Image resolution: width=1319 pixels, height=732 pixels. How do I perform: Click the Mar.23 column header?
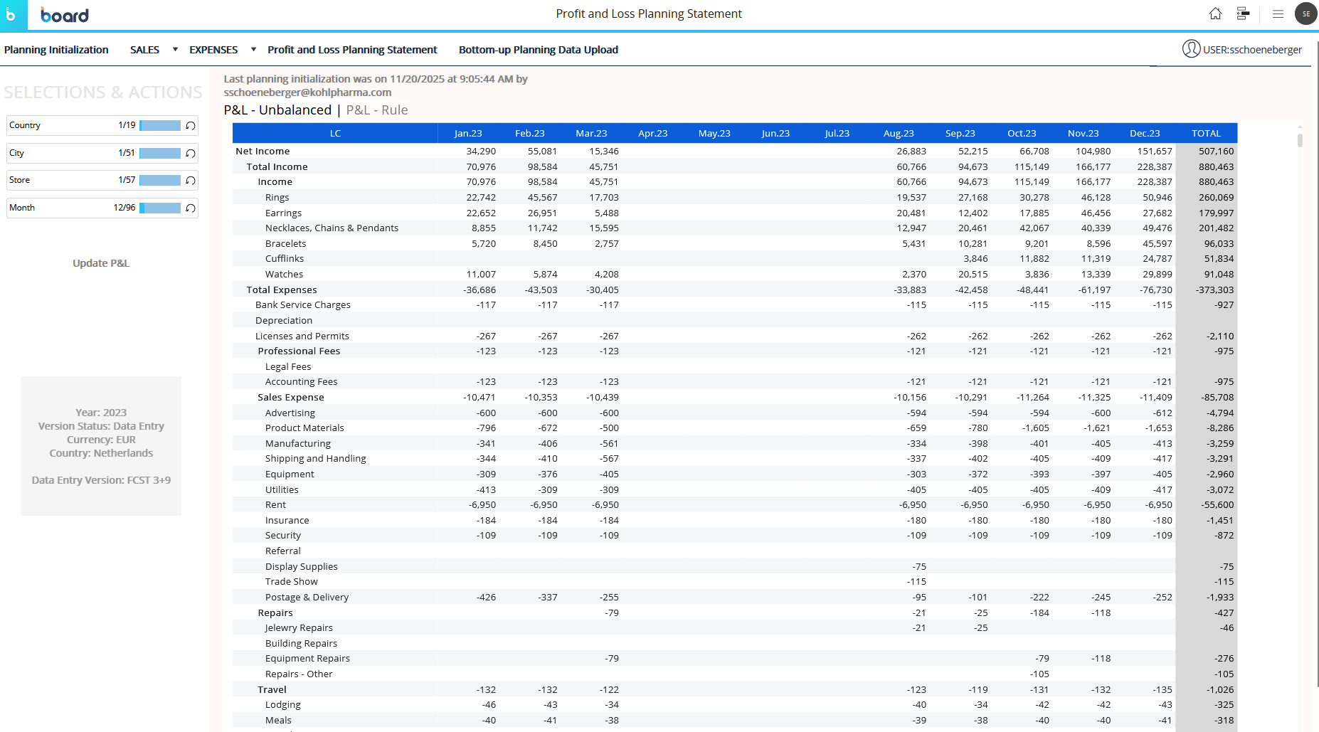[x=591, y=133]
